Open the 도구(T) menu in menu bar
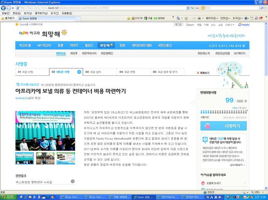This screenshot has height=200, width=268. 54,13
